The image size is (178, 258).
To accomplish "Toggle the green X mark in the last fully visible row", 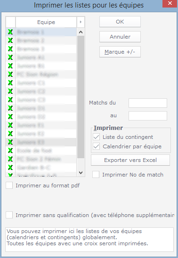I will pos(10,167).
